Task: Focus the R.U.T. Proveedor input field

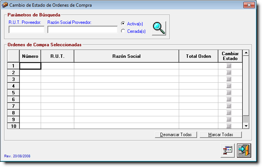Action: click(26, 29)
